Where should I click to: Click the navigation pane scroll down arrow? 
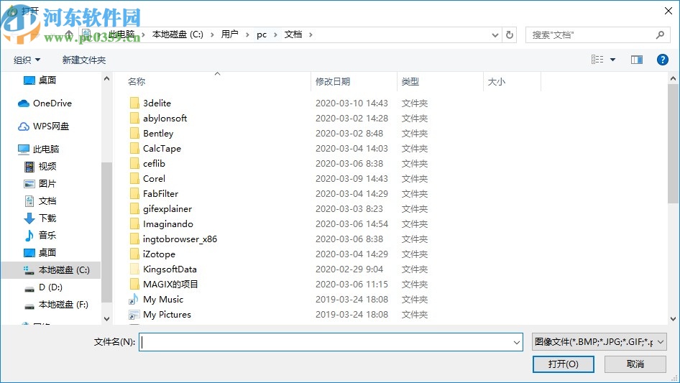[106, 319]
